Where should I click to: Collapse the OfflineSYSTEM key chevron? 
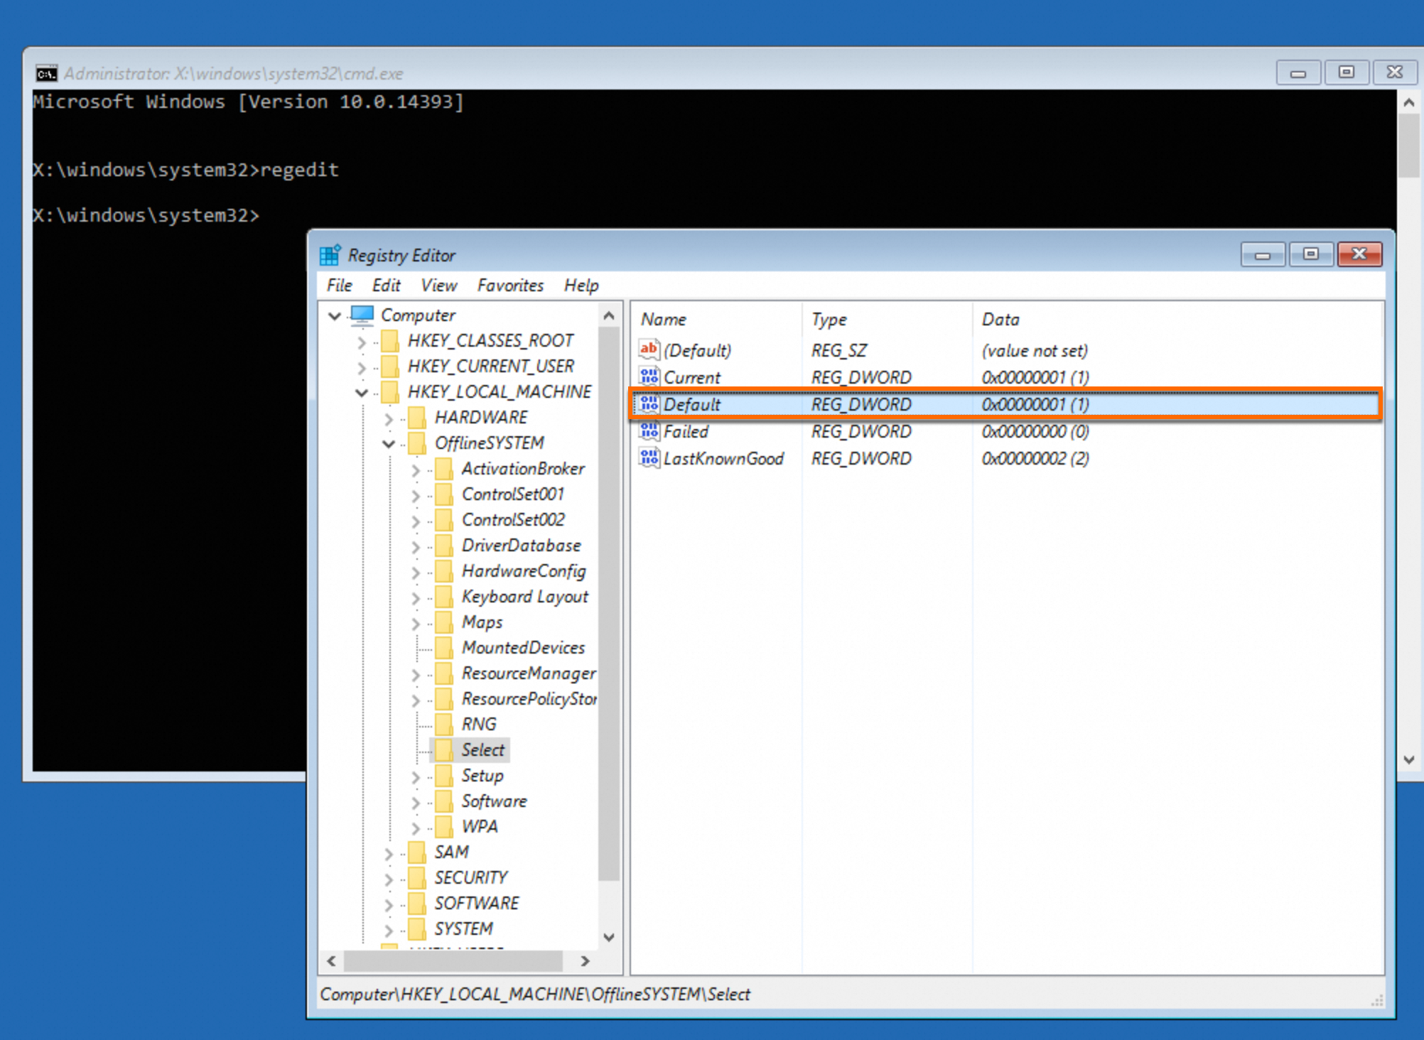(x=389, y=444)
